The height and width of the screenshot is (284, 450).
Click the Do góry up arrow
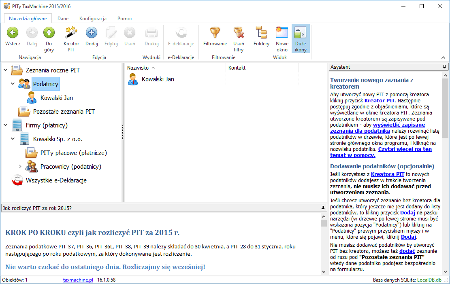pos(49,33)
